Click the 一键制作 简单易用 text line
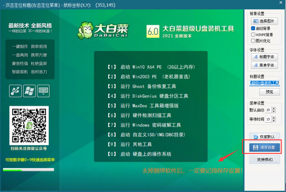The height and width of the screenshot is (192, 286). 29,47
